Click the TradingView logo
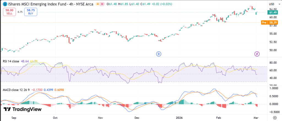Screen dimensions: 282x121 pos(23,109)
